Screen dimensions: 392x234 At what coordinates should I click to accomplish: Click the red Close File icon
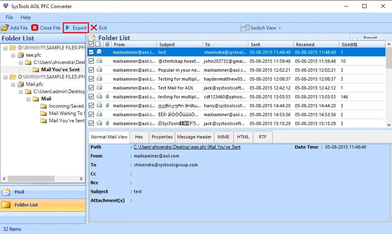click(35, 28)
